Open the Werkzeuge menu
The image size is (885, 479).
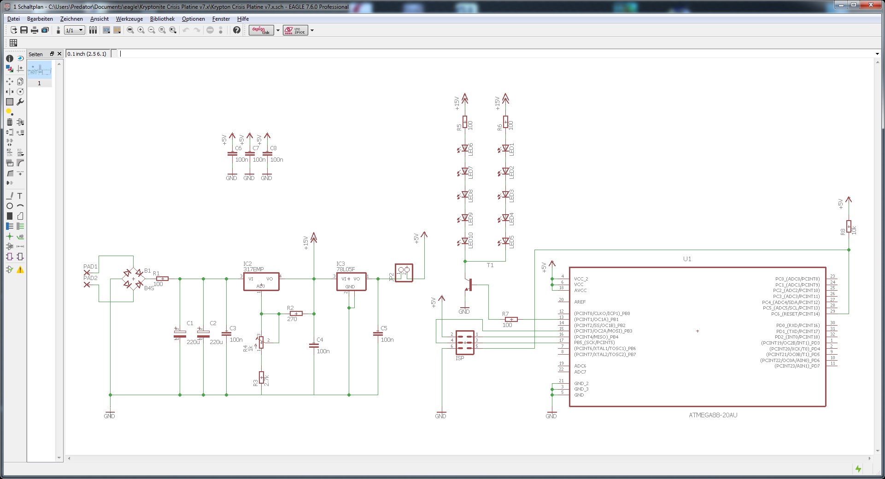point(129,19)
